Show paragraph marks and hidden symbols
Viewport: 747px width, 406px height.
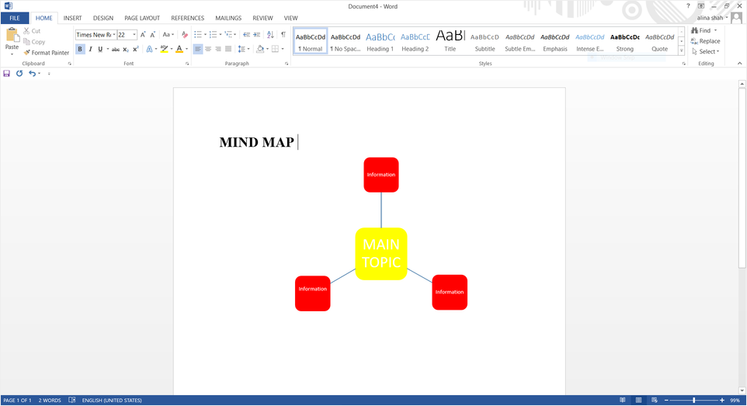[x=283, y=35]
